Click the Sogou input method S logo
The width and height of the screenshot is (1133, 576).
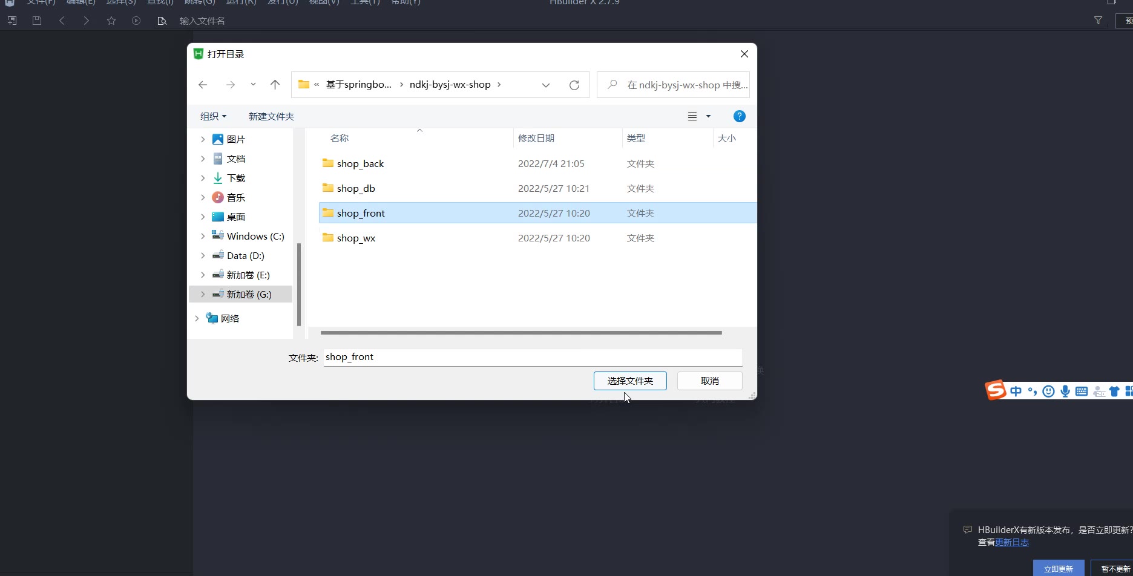pyautogui.click(x=995, y=390)
